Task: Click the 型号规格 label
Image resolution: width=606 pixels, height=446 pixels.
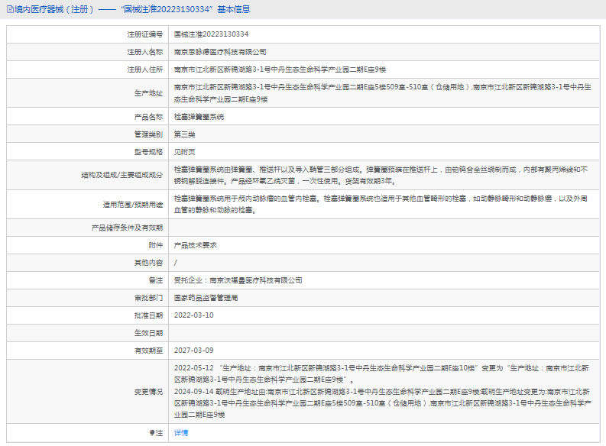Action: (148, 152)
